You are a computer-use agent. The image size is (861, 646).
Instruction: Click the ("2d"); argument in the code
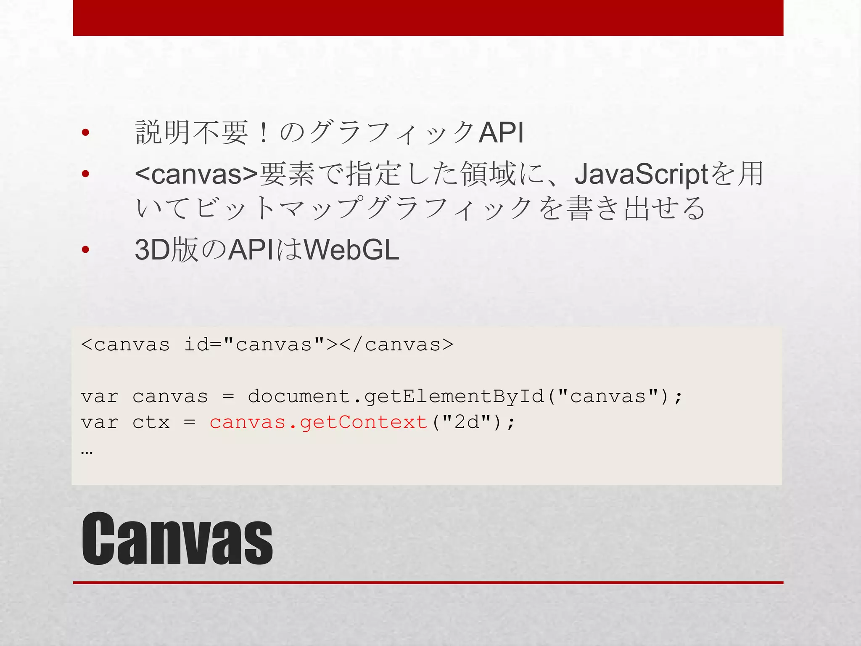473,422
